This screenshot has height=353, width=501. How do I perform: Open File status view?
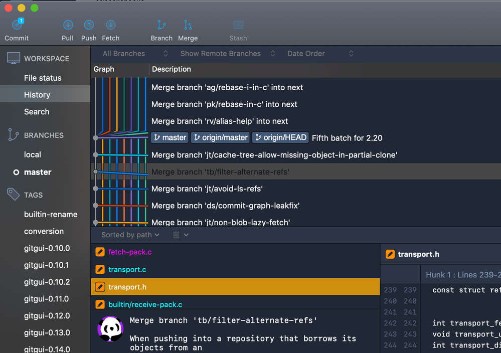(43, 78)
